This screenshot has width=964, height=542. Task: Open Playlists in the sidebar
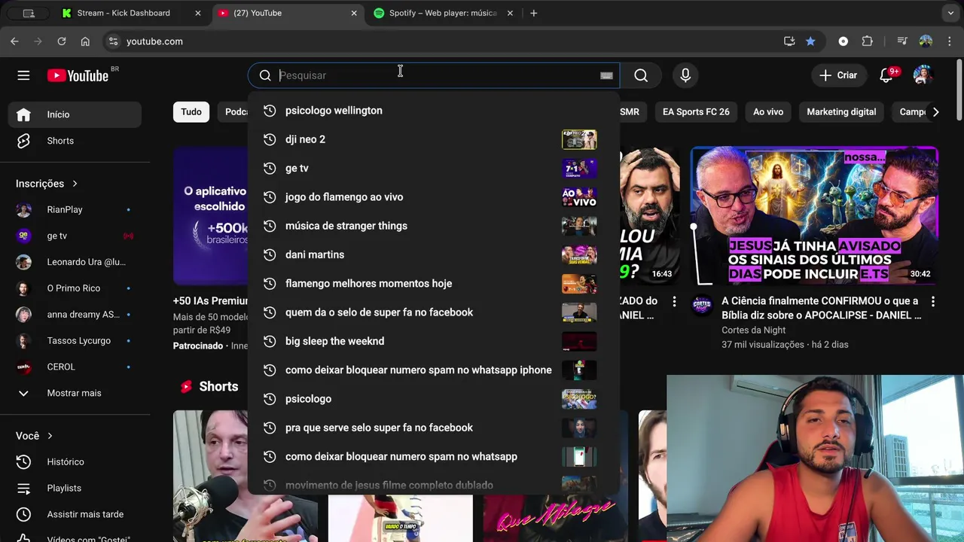[x=75, y=488]
